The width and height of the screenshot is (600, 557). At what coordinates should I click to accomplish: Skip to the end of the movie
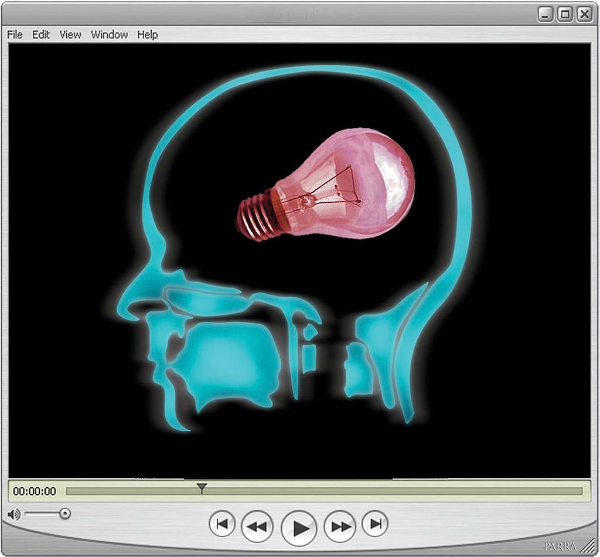click(x=375, y=524)
